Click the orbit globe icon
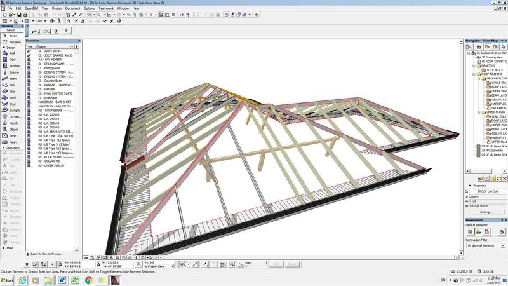This screenshot has height=286, width=508. 52,21
